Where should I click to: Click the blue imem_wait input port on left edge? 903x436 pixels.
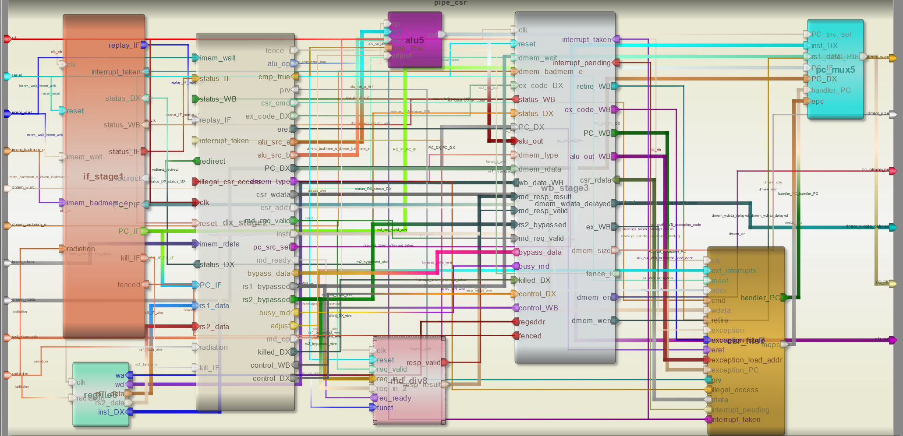pyautogui.click(x=7, y=113)
